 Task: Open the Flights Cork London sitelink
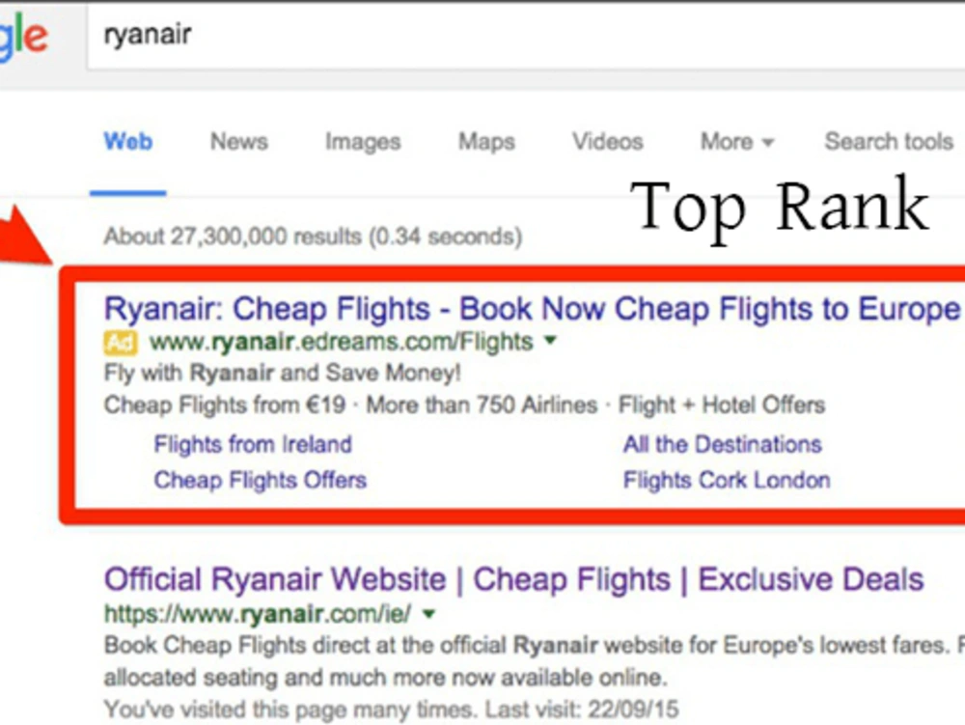tap(727, 480)
